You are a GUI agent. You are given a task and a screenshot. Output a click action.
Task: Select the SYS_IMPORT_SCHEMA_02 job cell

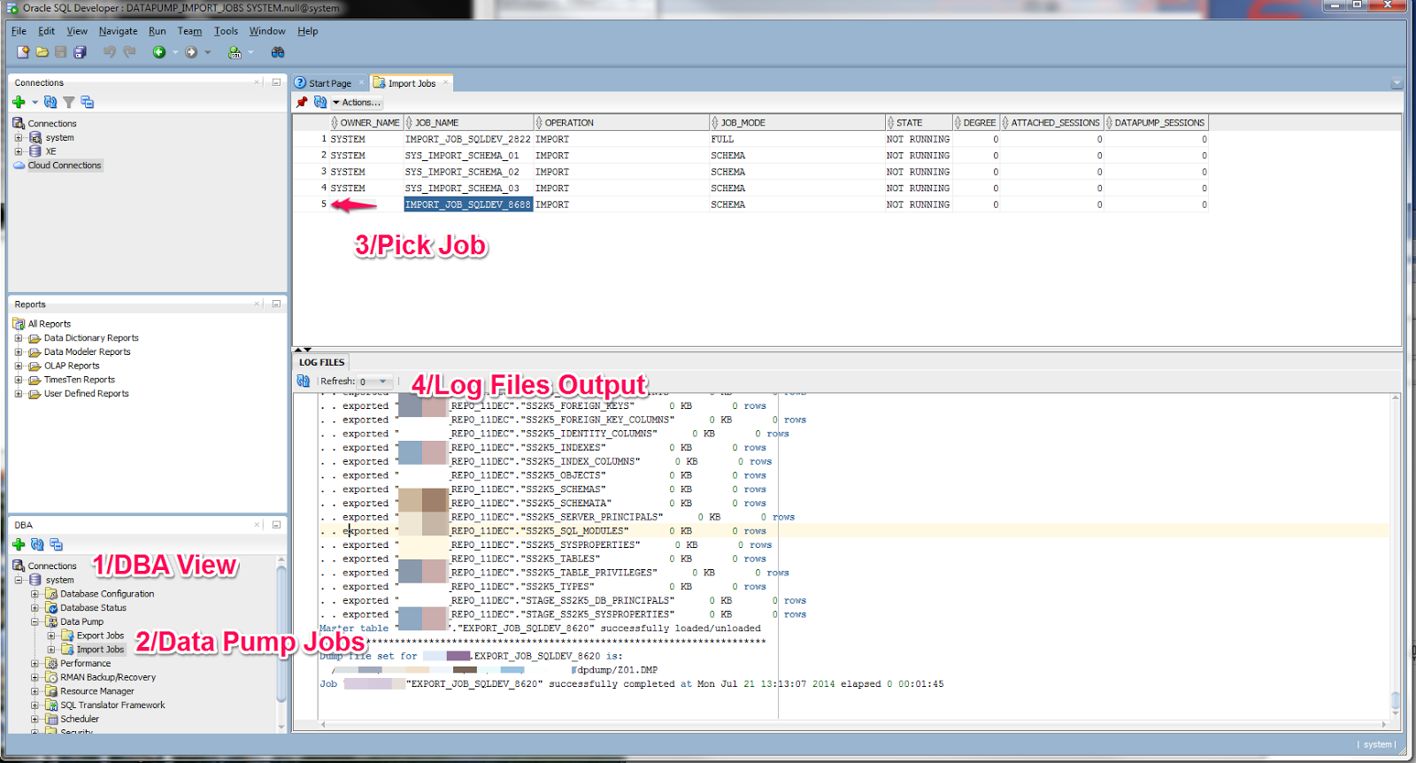click(x=468, y=172)
